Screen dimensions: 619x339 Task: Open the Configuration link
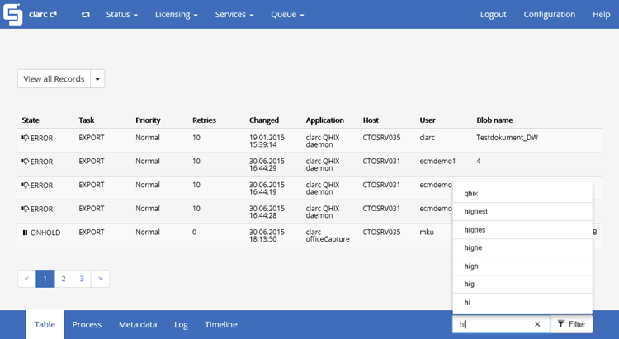(x=549, y=15)
